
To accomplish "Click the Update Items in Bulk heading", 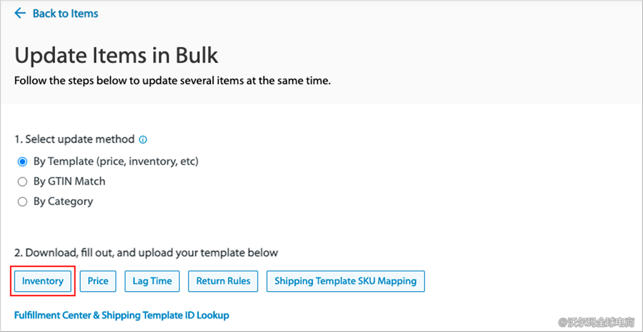I will (116, 55).
